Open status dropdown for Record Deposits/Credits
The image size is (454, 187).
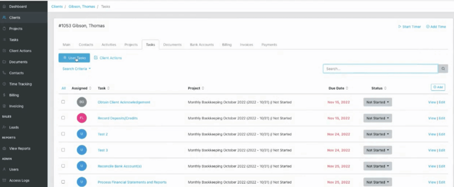tap(377, 118)
